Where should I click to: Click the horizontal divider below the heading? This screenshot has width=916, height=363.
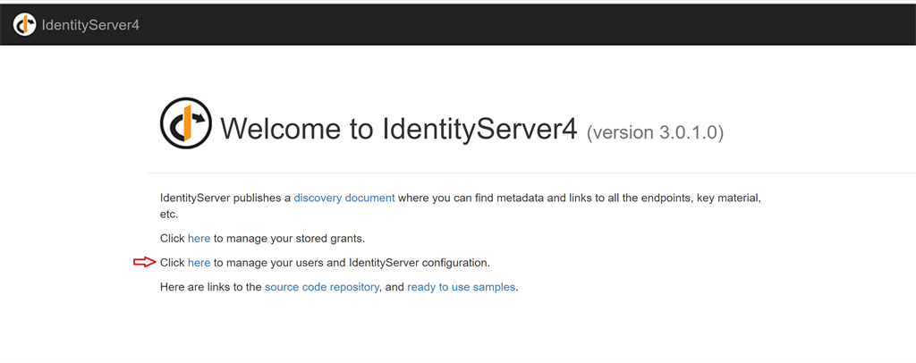pos(531,173)
